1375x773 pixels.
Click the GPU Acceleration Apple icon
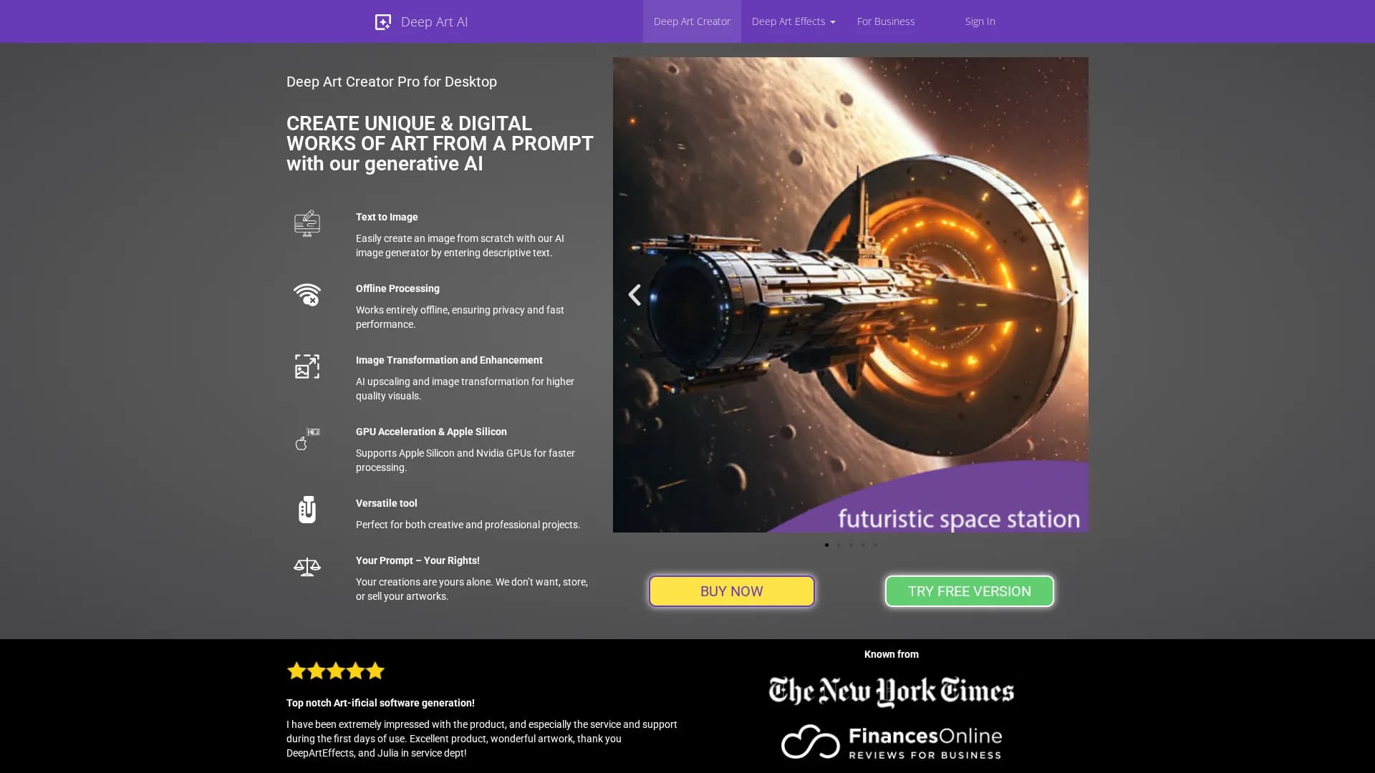307,438
